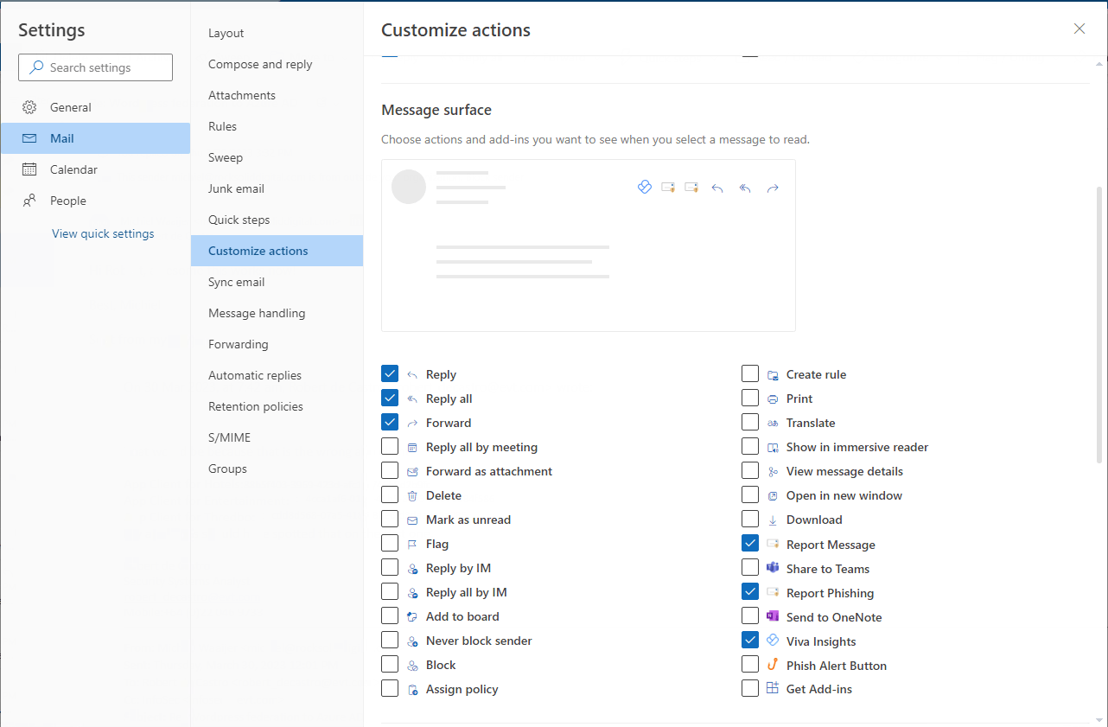Click the Download arrow icon
Image resolution: width=1108 pixels, height=727 pixels.
pyautogui.click(x=773, y=520)
